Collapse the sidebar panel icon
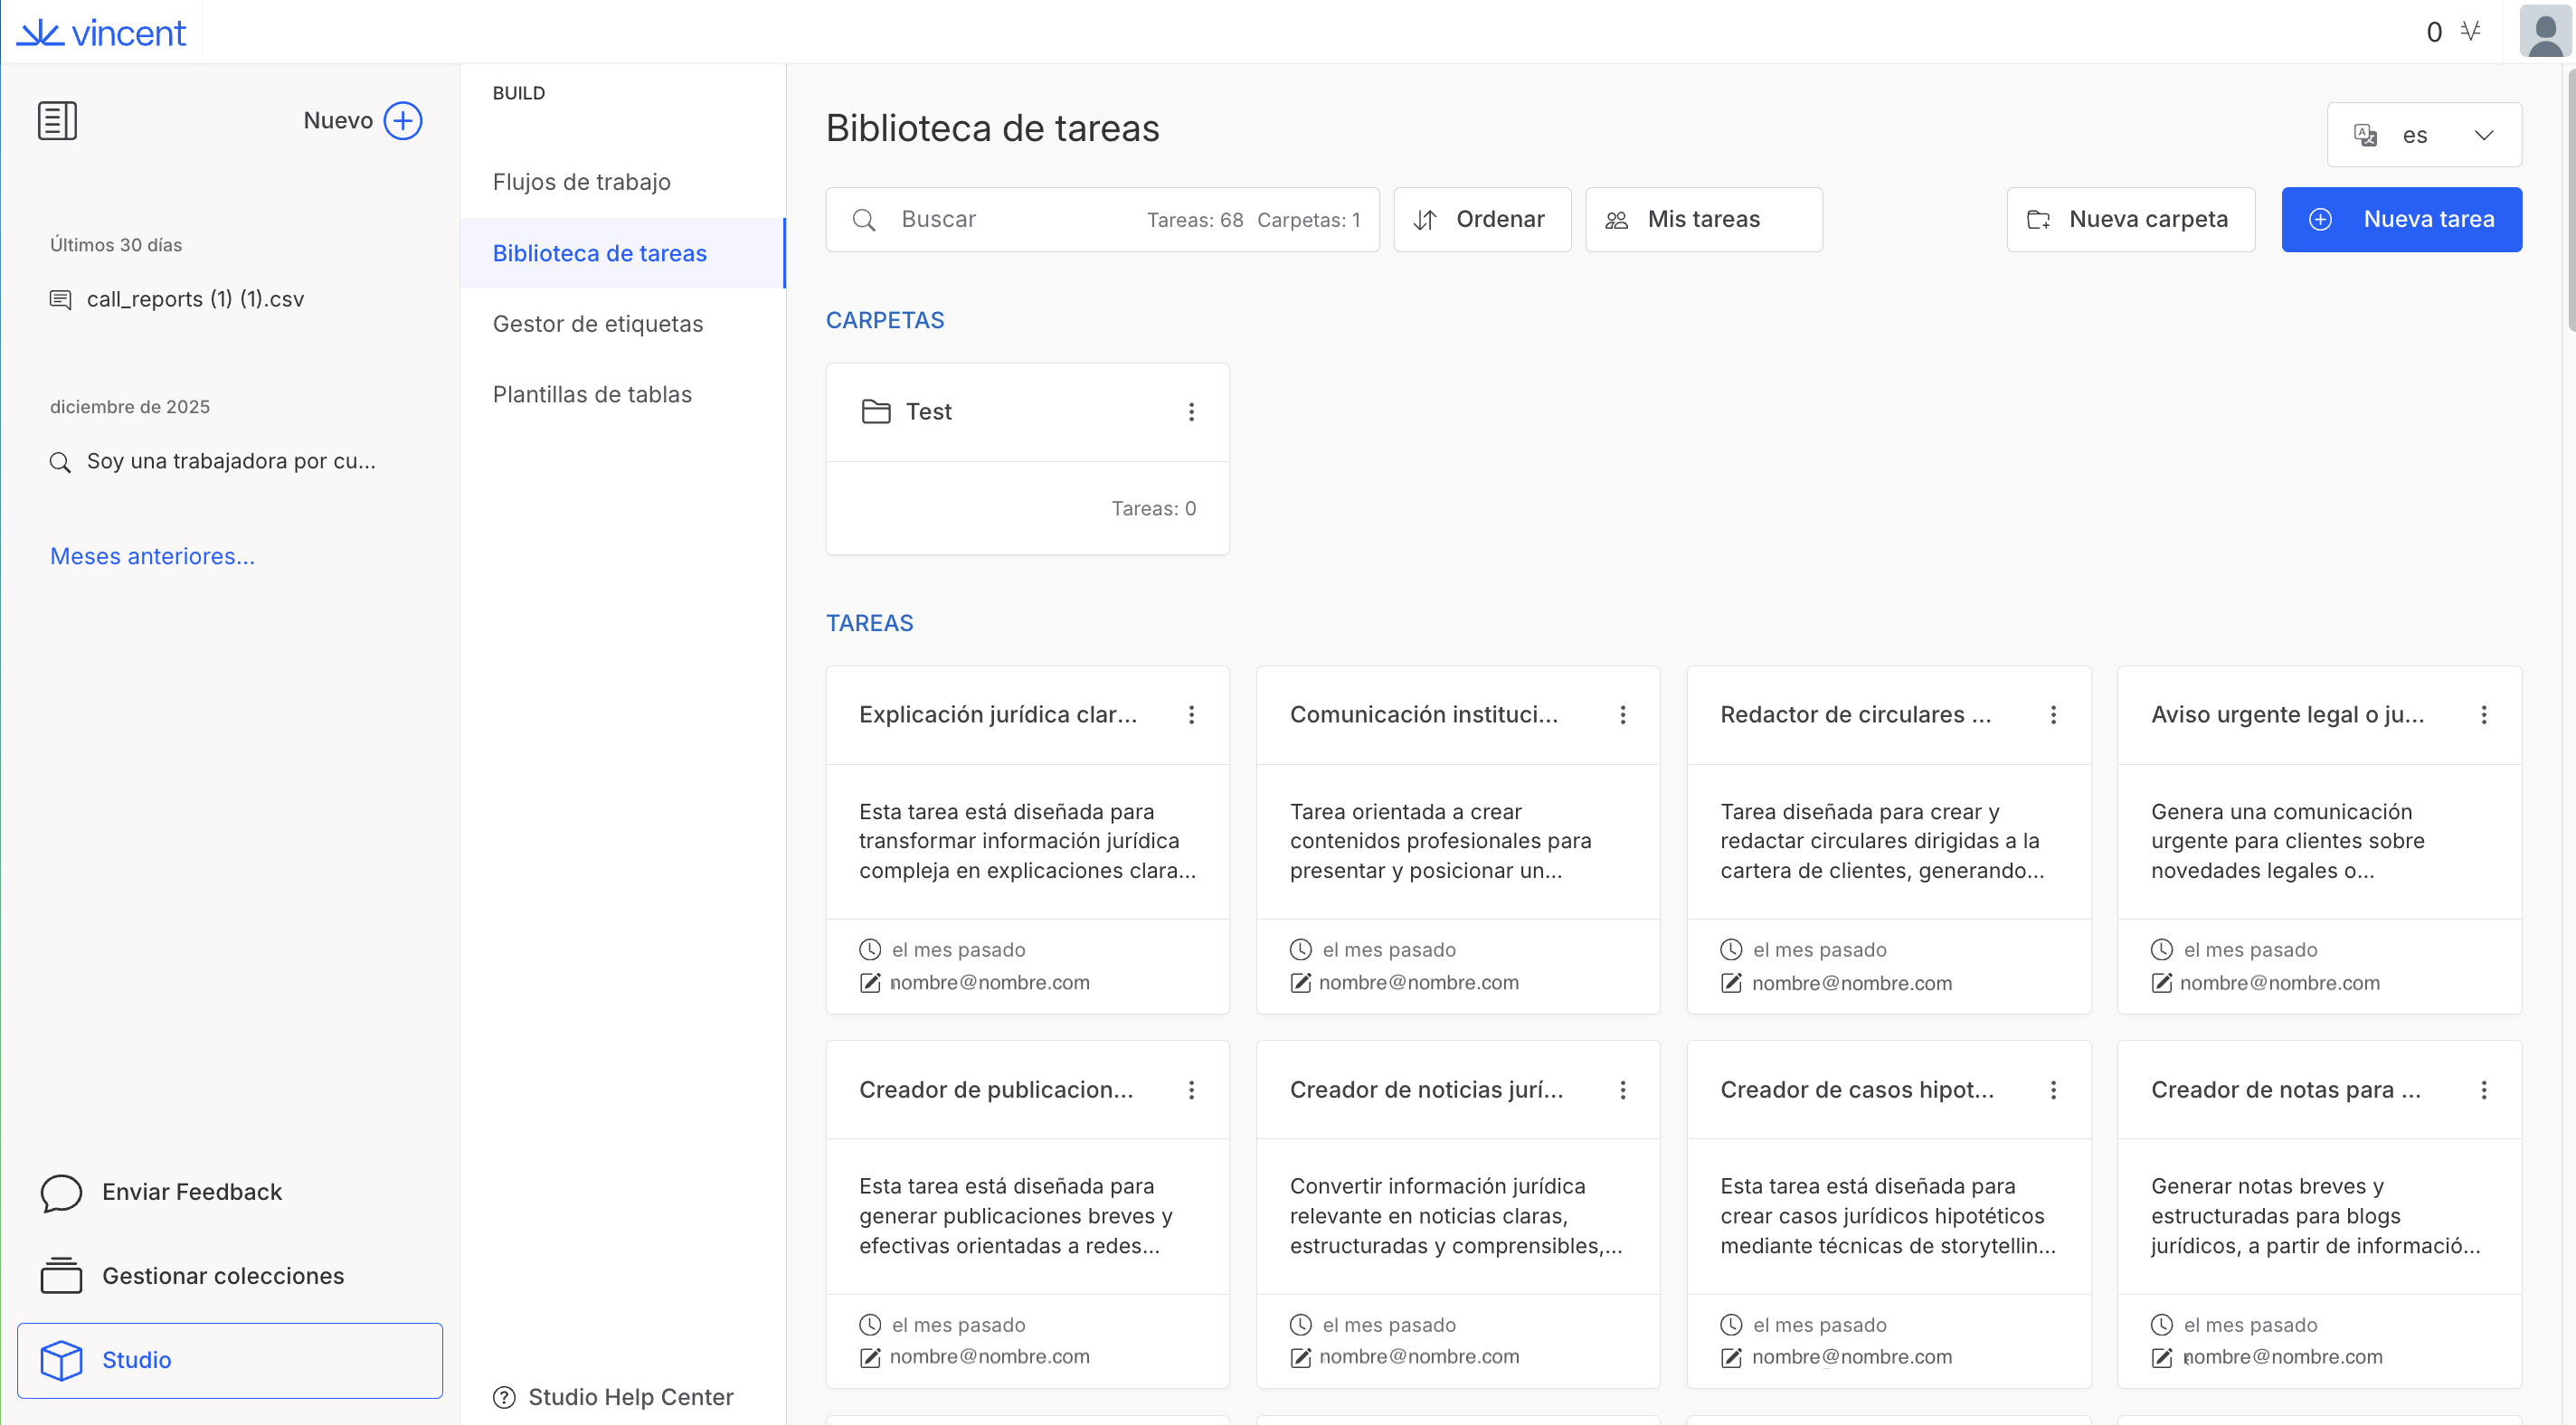The width and height of the screenshot is (2576, 1425). [57, 120]
